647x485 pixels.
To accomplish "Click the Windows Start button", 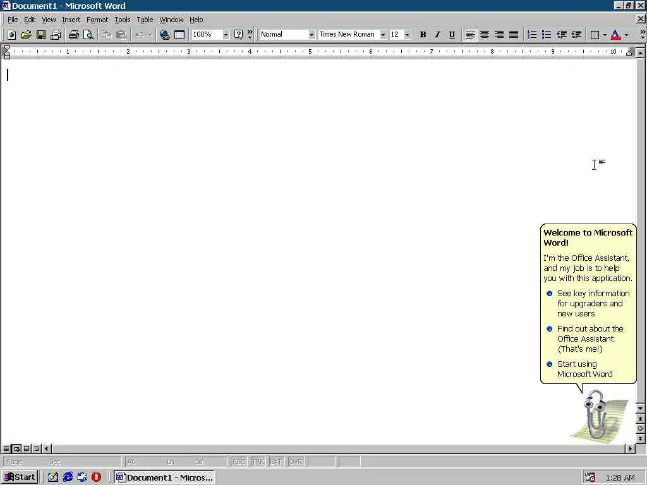I will 20,477.
